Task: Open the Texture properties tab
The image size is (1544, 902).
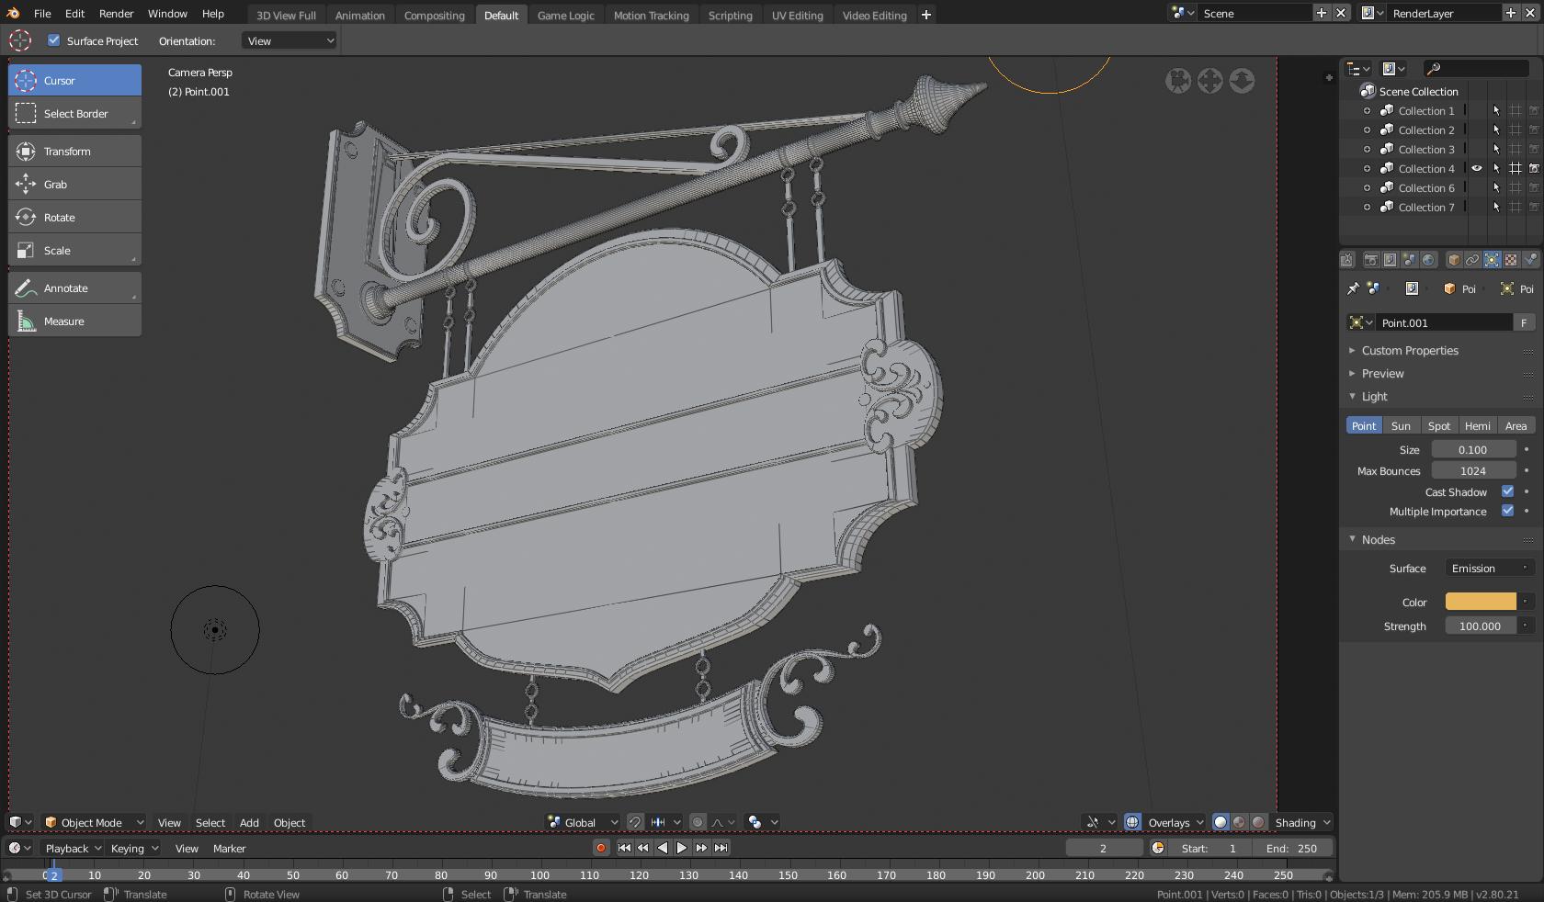Action: [x=1511, y=260]
